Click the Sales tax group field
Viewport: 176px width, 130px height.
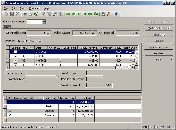pos(94,73)
